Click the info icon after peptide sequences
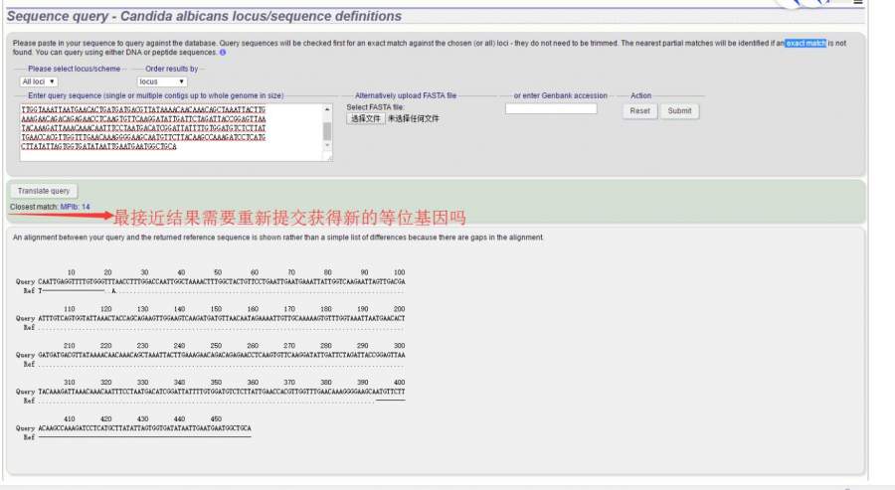 point(223,53)
